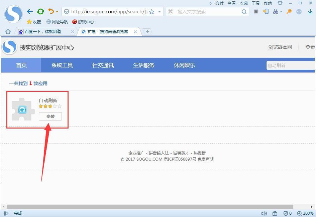Viewport: 316px width, 217px height.
Task: Open 企业推广 footer link
Action: point(136,153)
